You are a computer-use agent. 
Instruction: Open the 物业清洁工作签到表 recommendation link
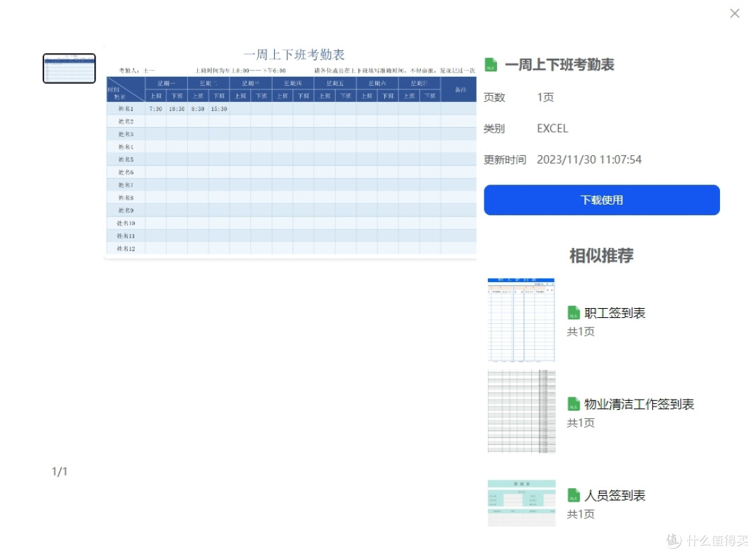639,404
